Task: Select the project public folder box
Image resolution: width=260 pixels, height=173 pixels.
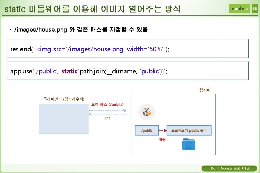Action: point(189,130)
